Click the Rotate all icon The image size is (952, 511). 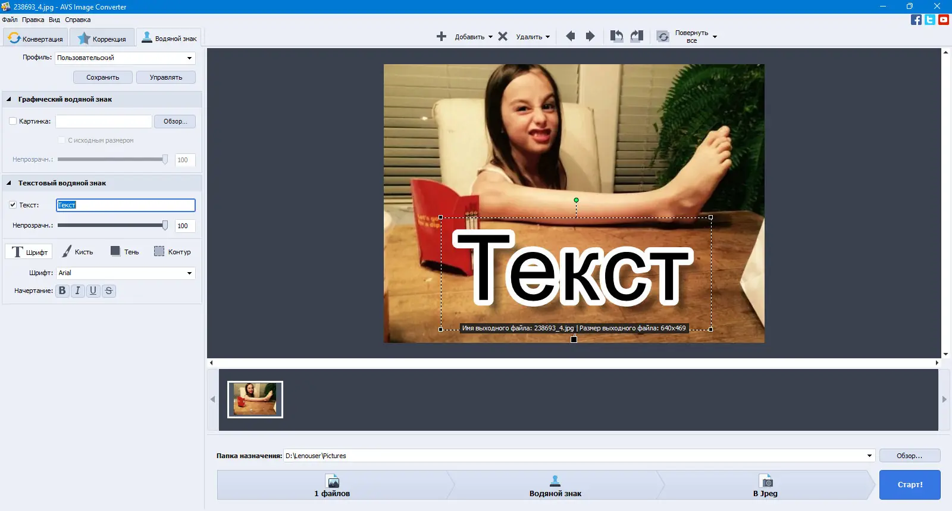pos(663,37)
